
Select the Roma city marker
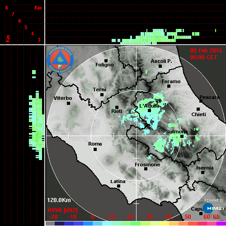click(x=95, y=149)
